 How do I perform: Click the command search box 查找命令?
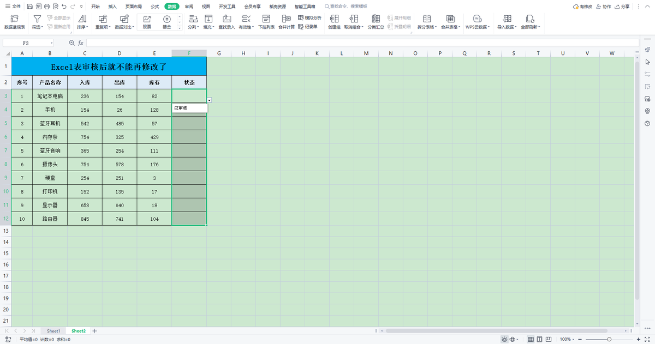[x=347, y=7]
